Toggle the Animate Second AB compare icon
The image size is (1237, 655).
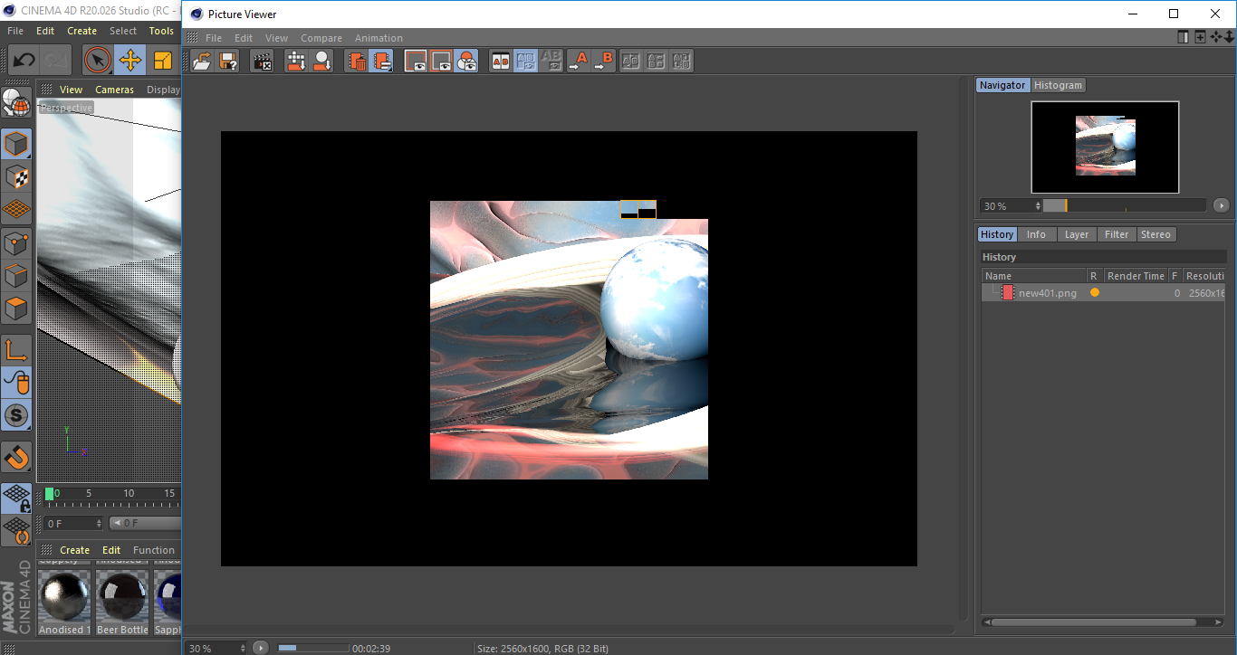[x=526, y=61]
